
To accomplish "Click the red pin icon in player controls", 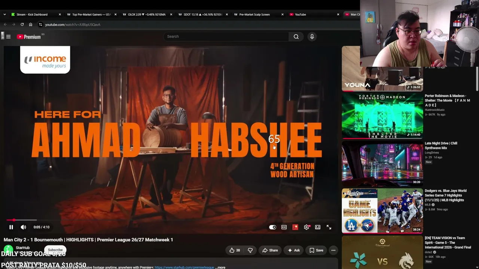I will click(x=295, y=227).
